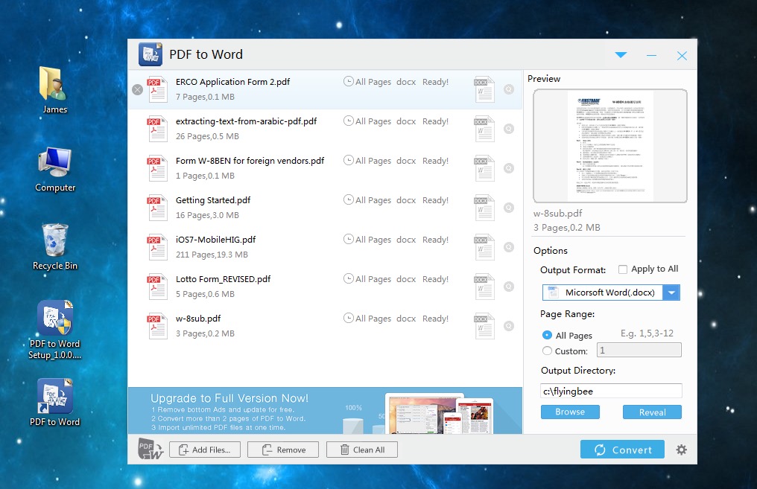Viewport: 757px width, 489px height.
Task: Click the PDF to Word Setup installer desktop icon
Action: click(54, 330)
